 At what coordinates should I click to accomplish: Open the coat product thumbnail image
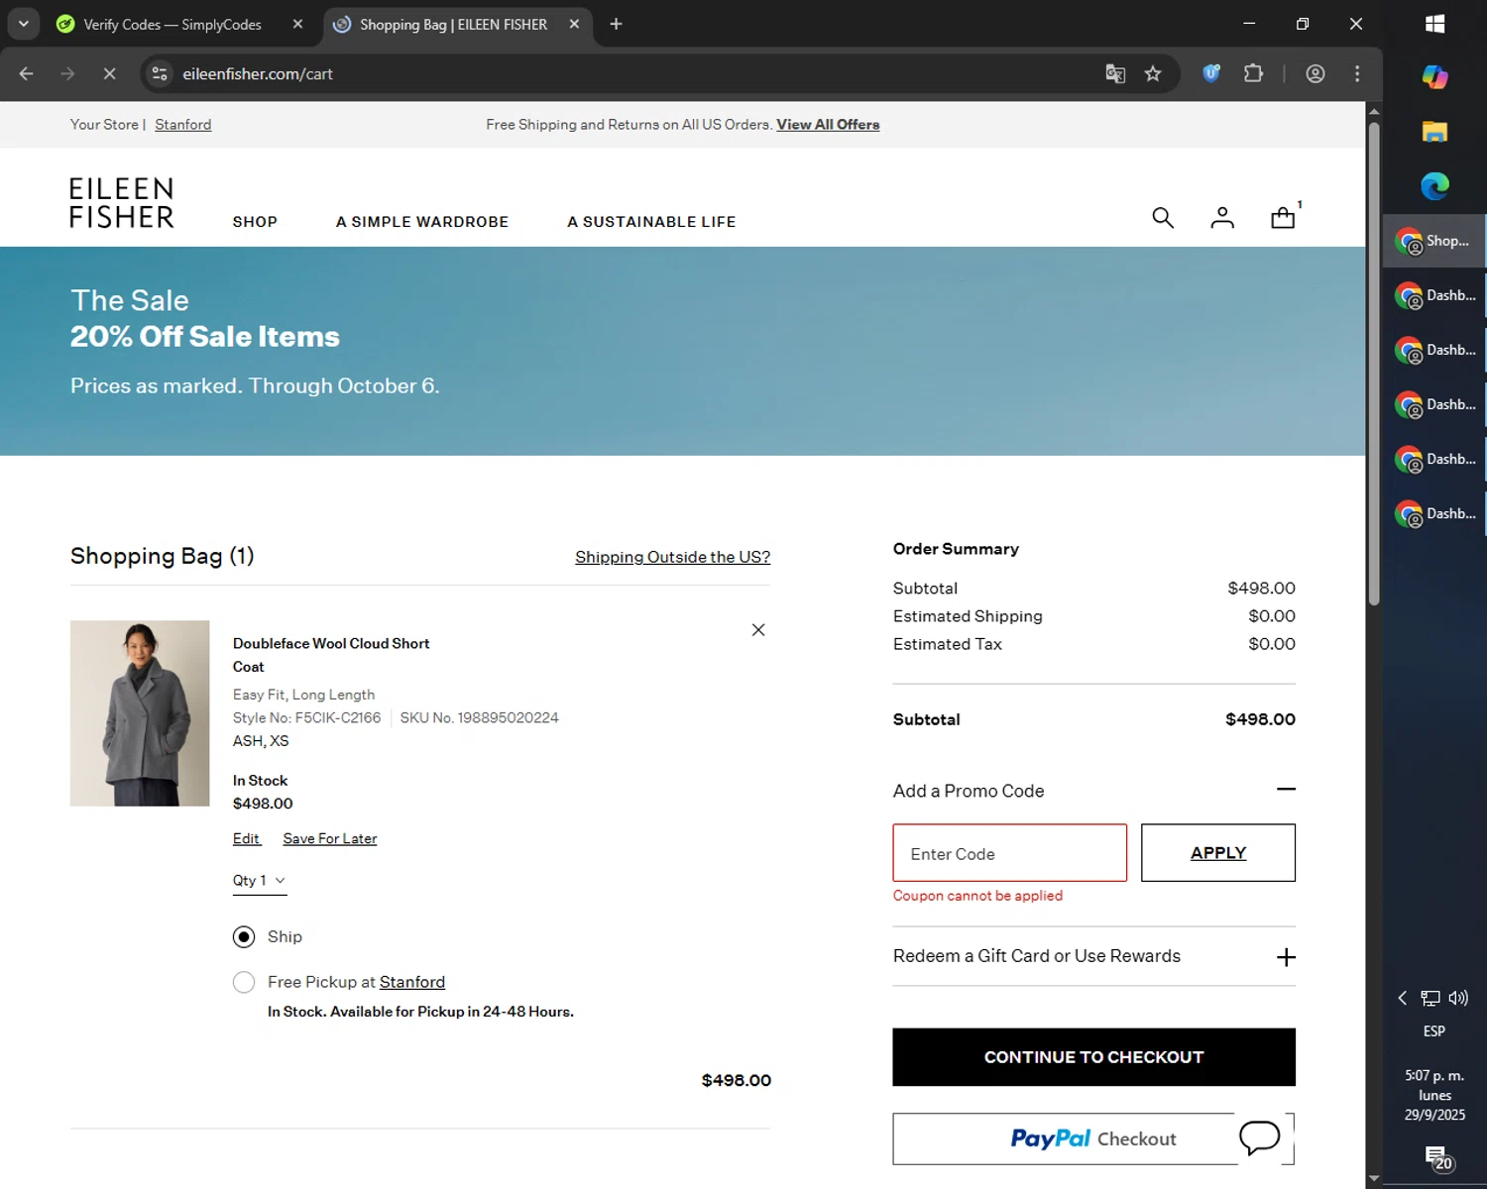coord(140,713)
